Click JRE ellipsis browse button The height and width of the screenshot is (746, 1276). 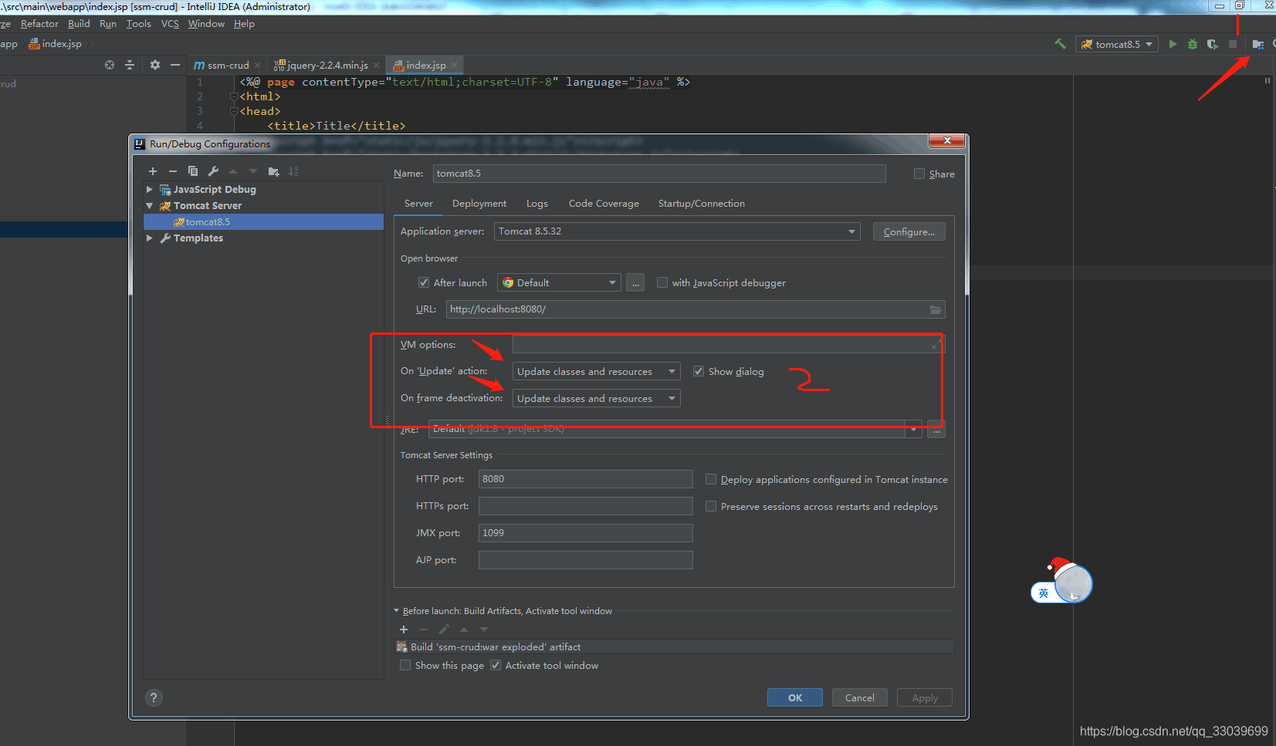coord(936,430)
